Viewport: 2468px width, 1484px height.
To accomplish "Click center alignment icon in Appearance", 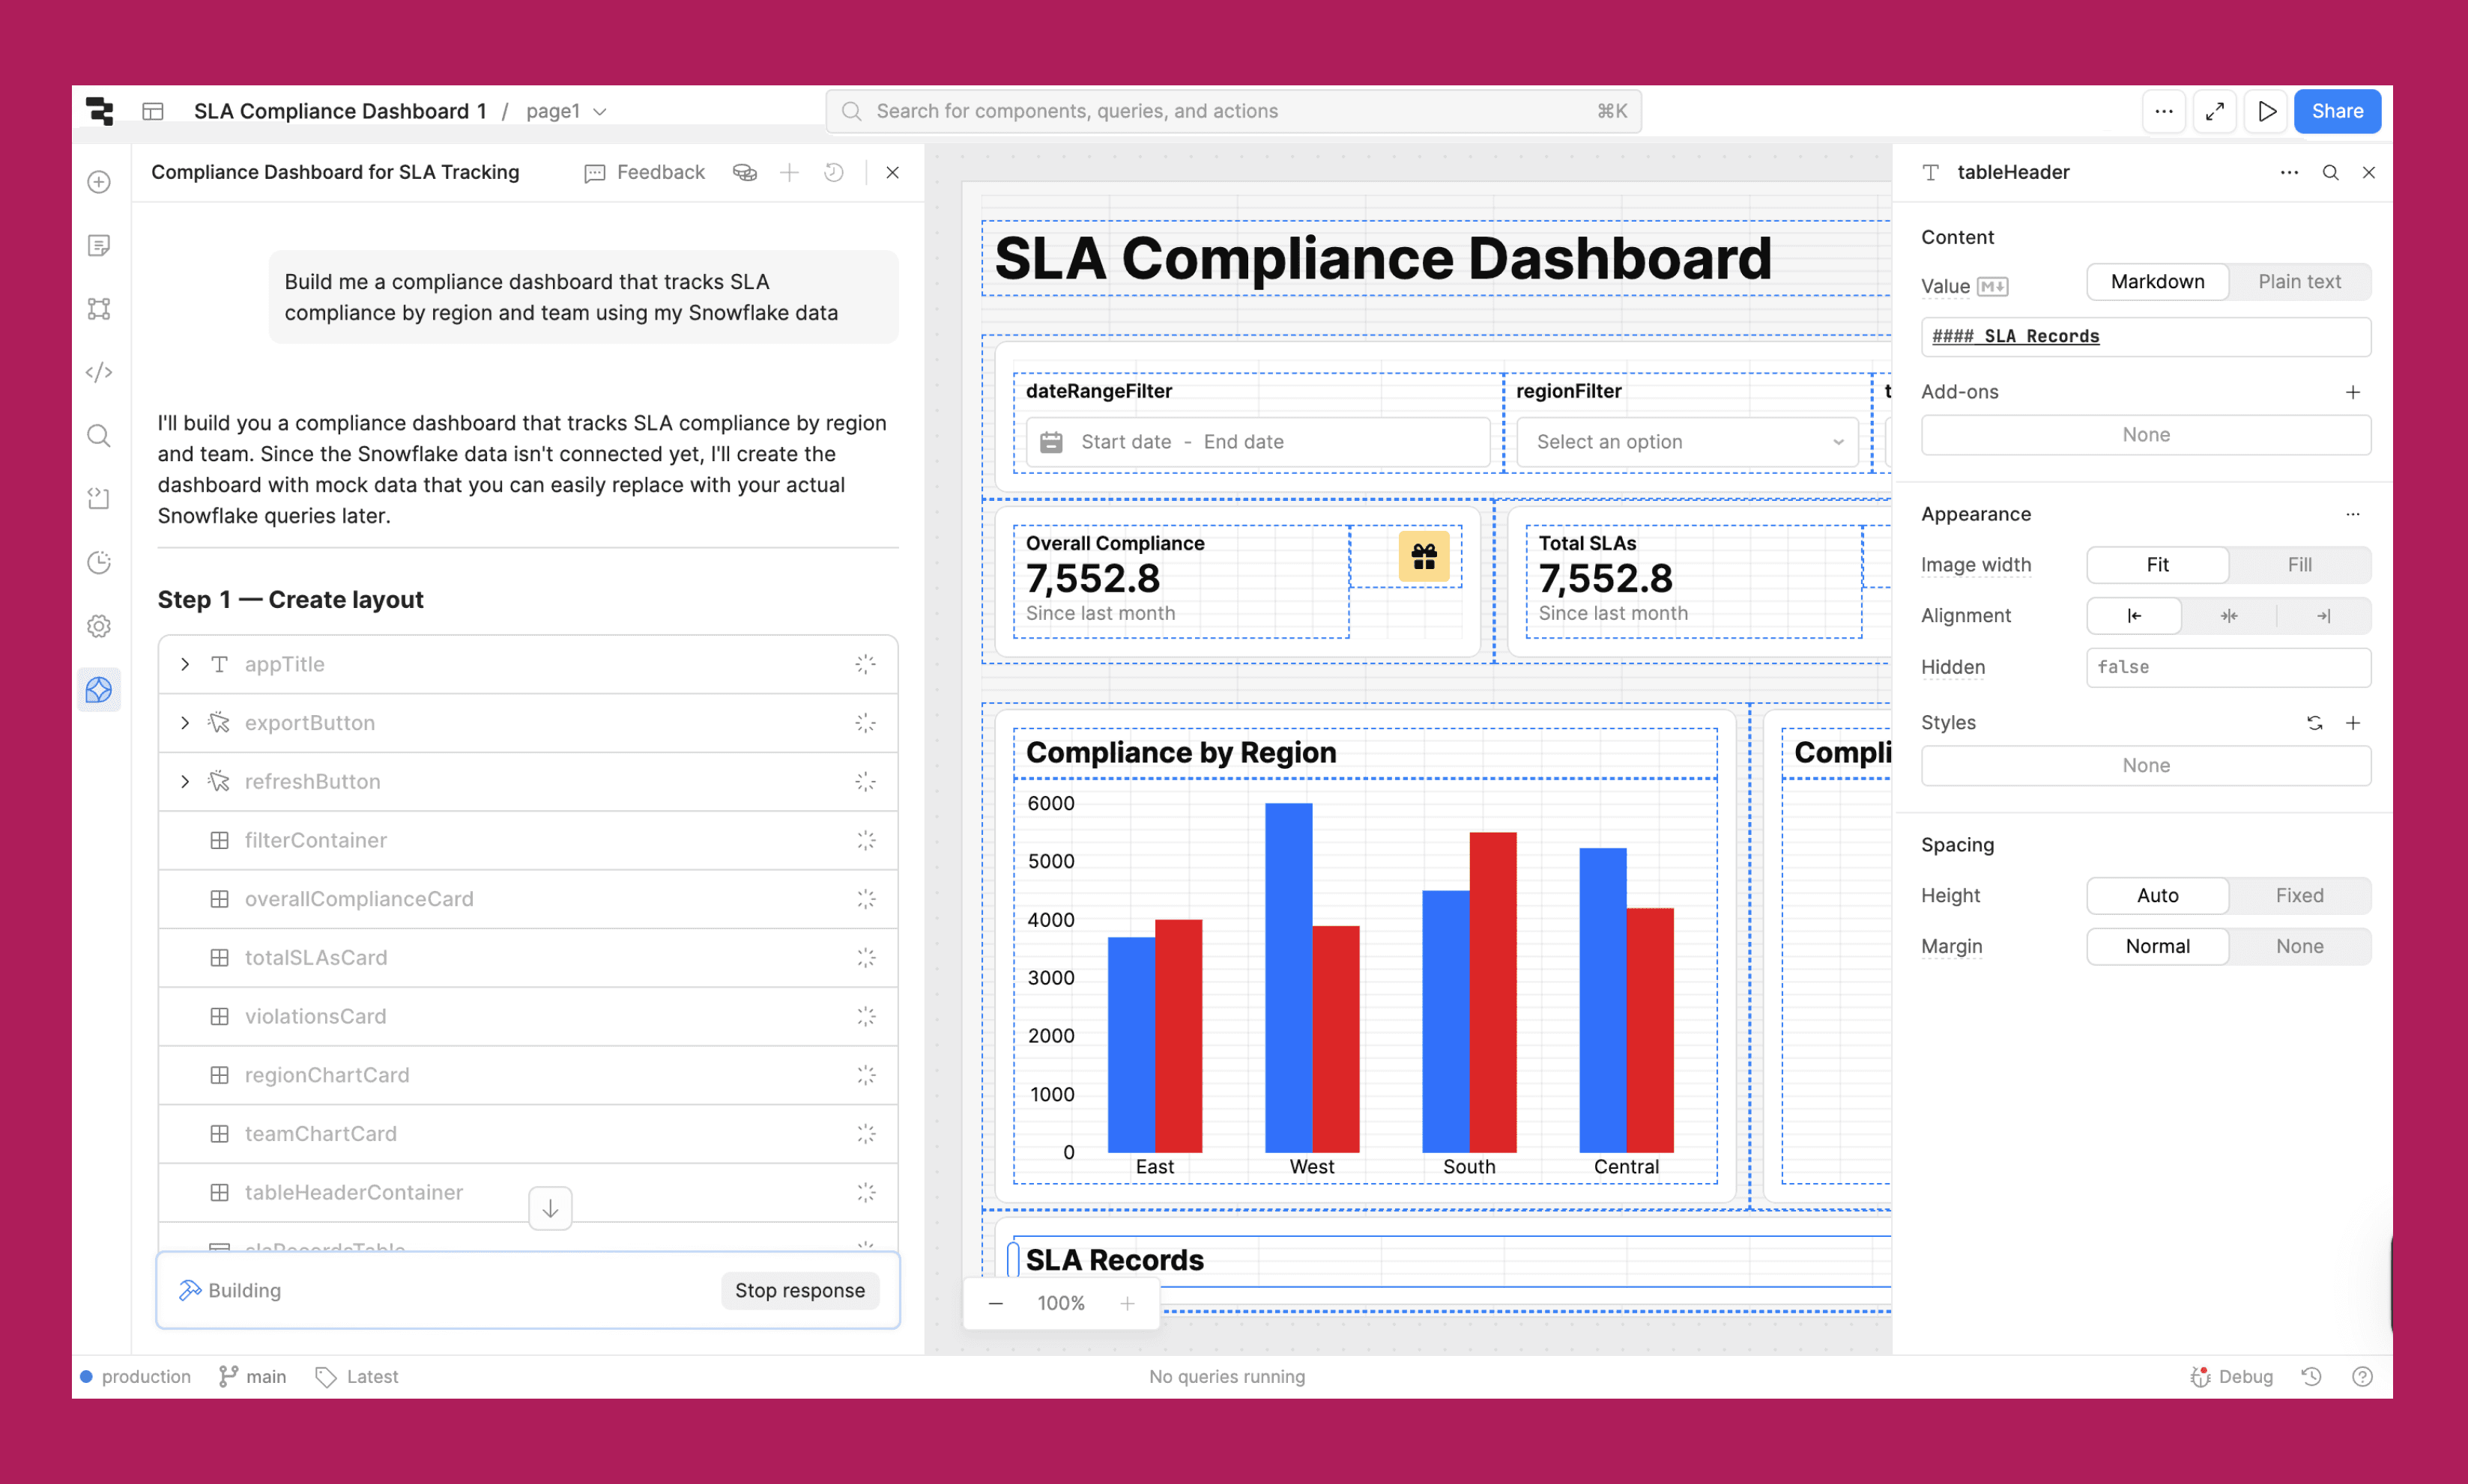I will click(2228, 615).
